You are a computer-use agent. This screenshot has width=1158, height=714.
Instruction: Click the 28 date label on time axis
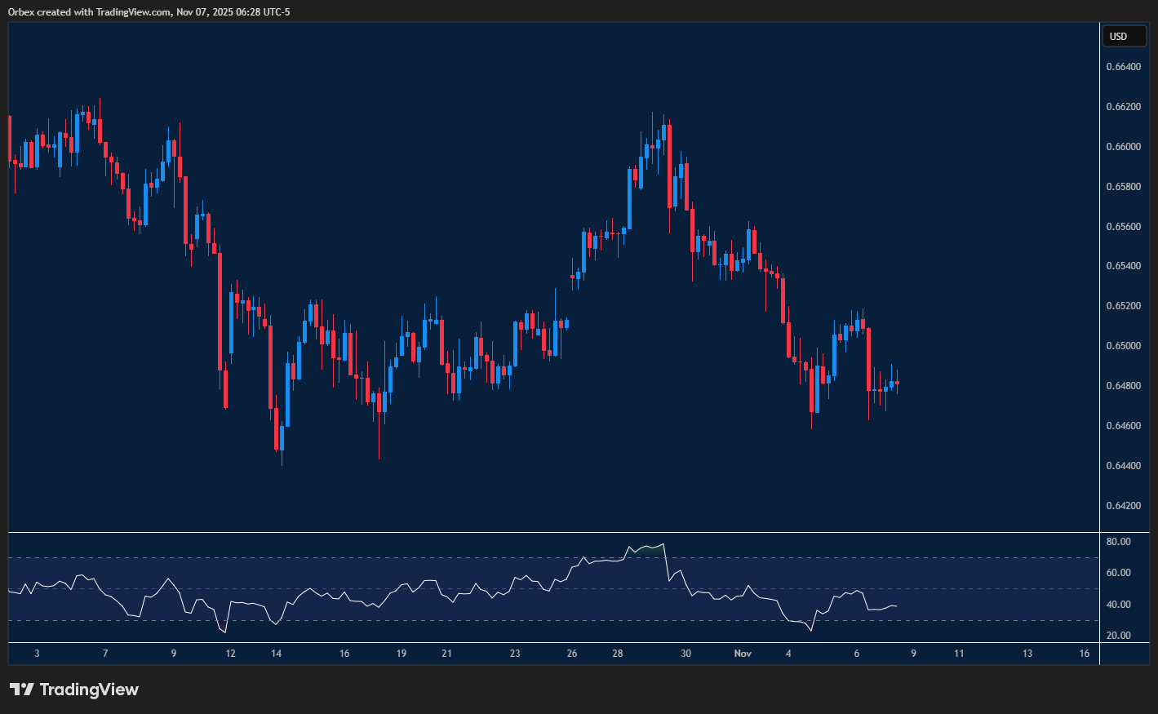point(618,654)
